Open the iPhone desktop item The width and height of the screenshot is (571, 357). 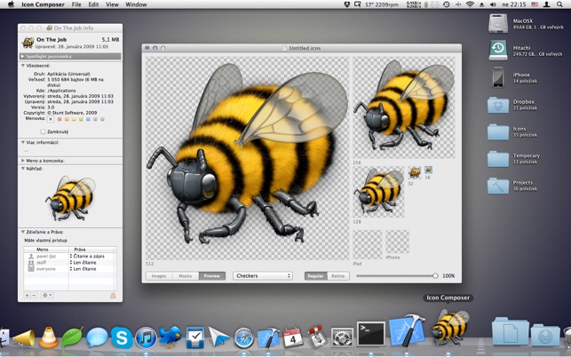(498, 77)
